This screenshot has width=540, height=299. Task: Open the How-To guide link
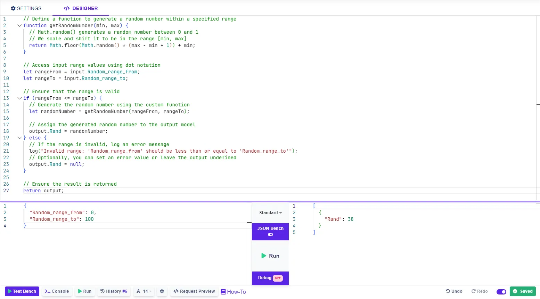click(x=234, y=292)
